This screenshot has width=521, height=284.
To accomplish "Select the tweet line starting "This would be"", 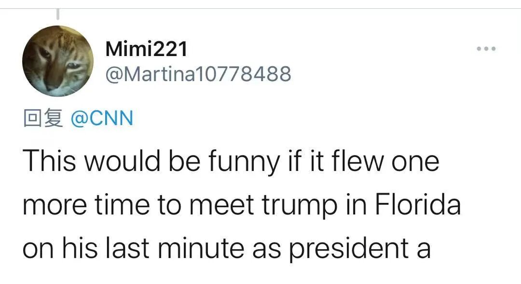I will coord(231,162).
